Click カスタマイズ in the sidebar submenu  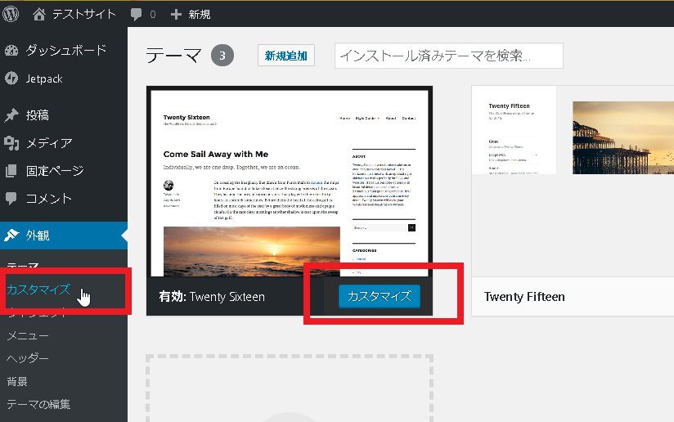(38, 290)
